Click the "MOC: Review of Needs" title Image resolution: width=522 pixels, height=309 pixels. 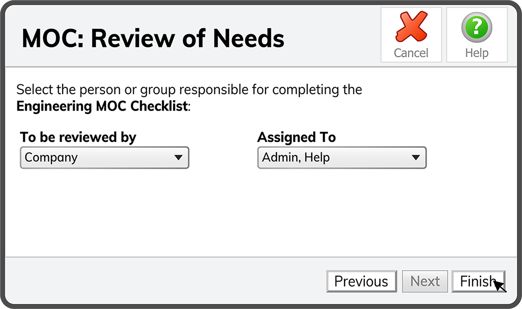pos(153,39)
